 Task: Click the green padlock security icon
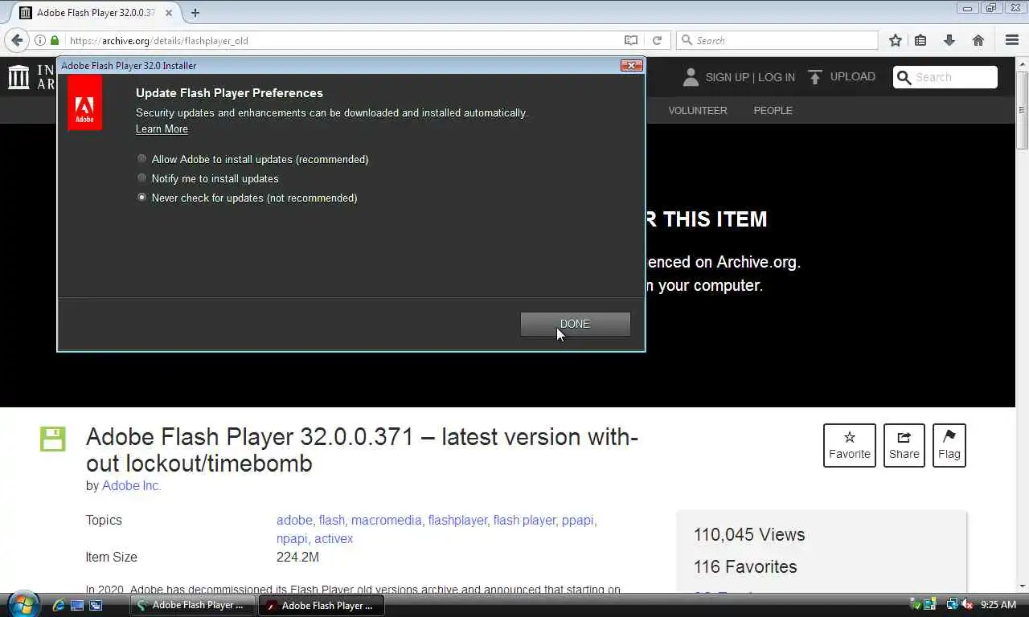(x=55, y=40)
